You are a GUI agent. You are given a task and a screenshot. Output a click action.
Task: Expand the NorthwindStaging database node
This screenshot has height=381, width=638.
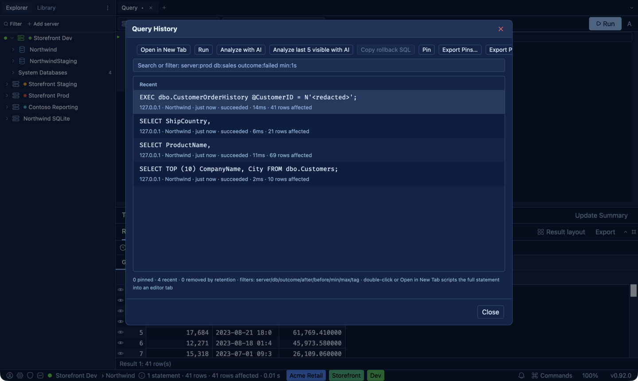tap(13, 61)
